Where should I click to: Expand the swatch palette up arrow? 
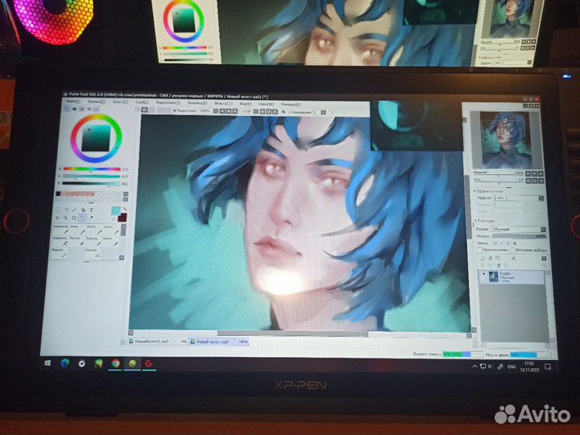(126, 194)
